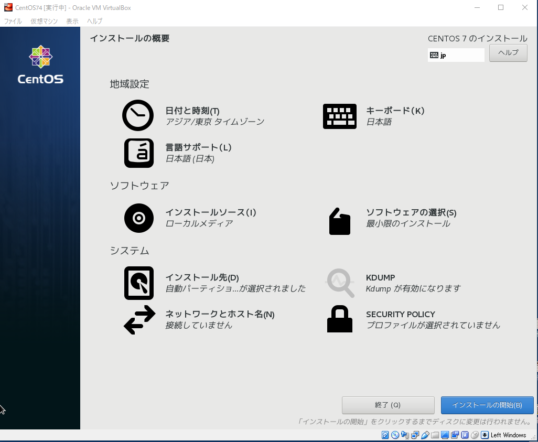Close the VirtualBox window
This screenshot has width=538, height=442.
[x=524, y=7]
